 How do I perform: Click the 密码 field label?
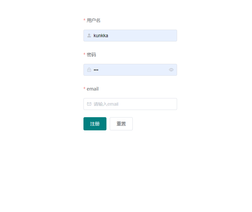(91, 55)
